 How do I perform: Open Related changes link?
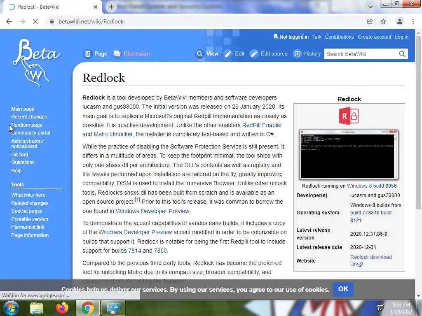pos(30,203)
